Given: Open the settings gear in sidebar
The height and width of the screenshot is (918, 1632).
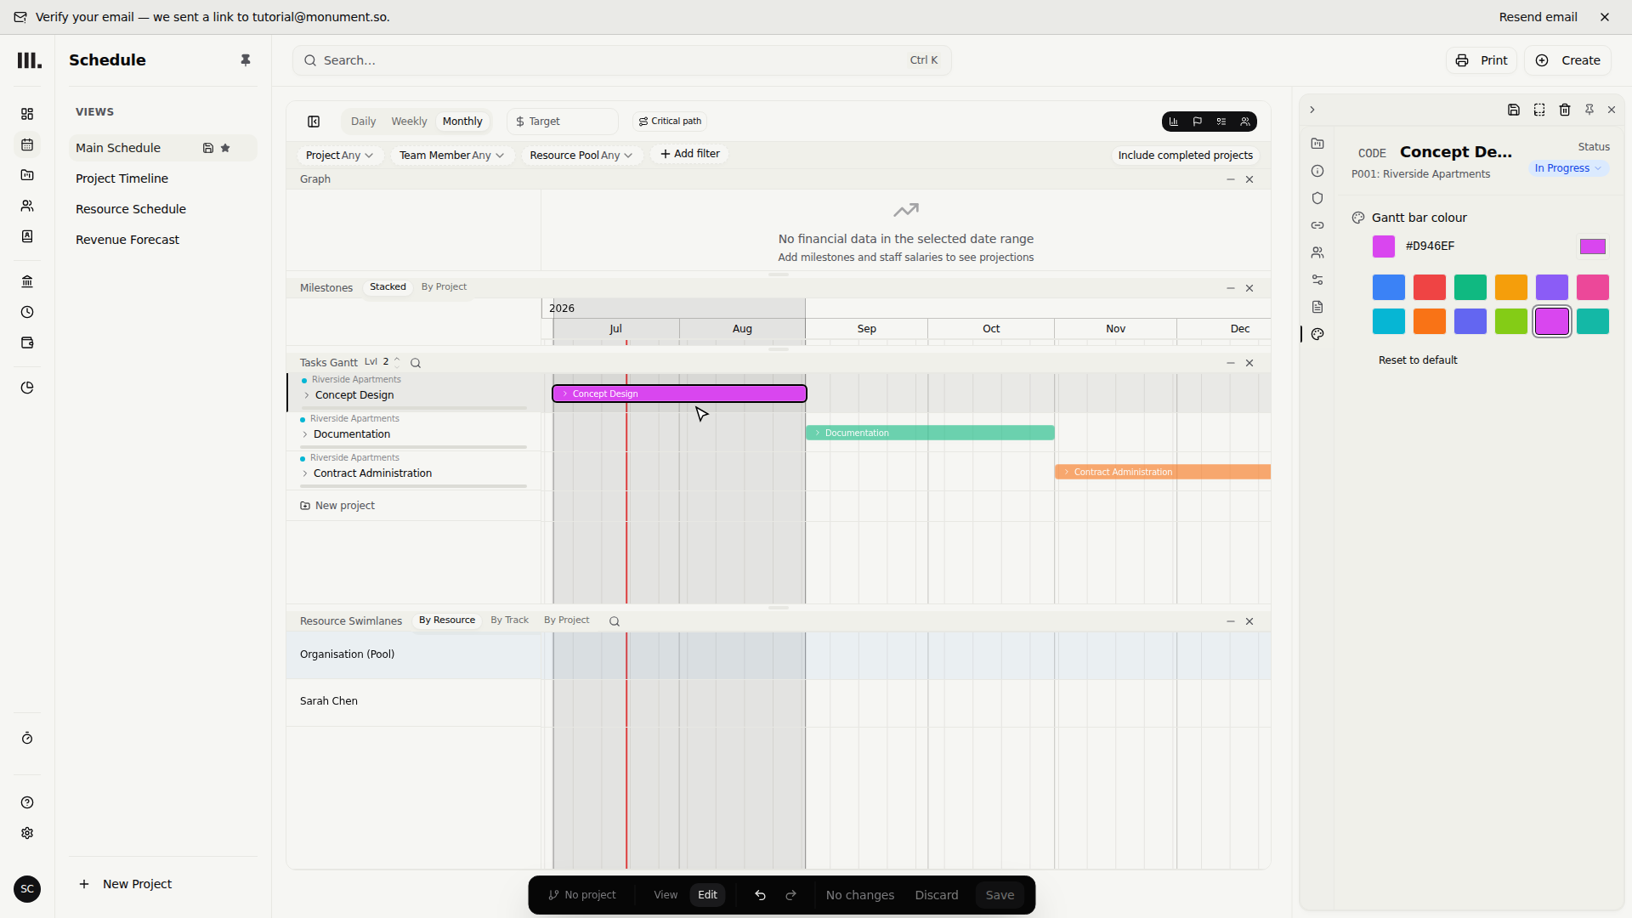Looking at the screenshot, I should click(27, 833).
